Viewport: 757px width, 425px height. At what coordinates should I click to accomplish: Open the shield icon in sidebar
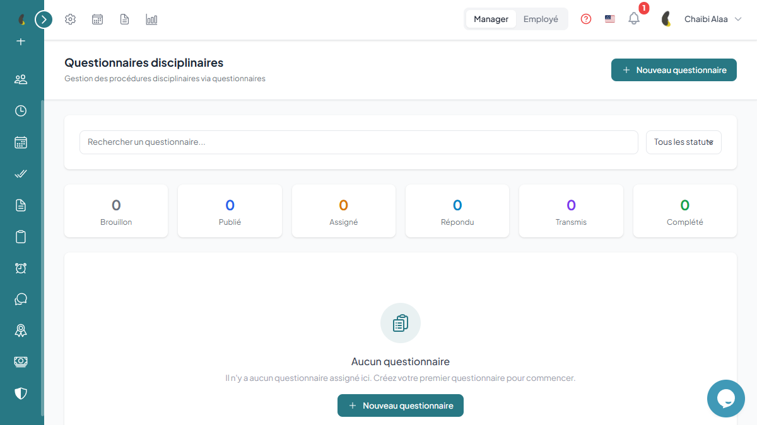tap(21, 394)
